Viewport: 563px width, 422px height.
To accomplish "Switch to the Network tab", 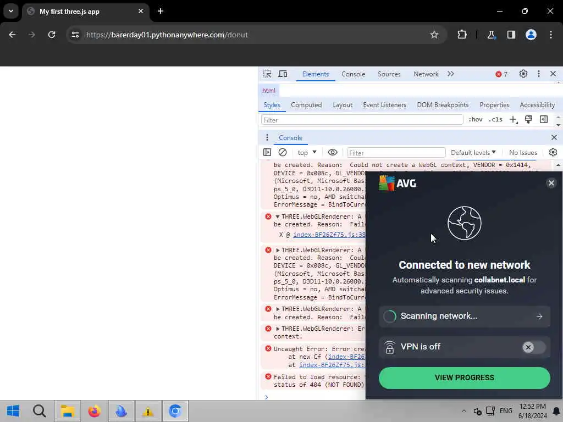I will [x=426, y=74].
